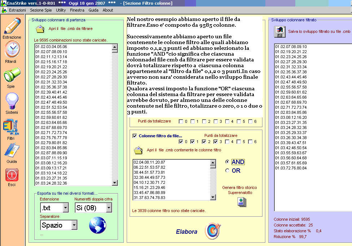Image resolution: width=352 pixels, height=246 pixels.
Task: Enable upper Punti da totalizzare checkbox 0
Action: (181, 121)
